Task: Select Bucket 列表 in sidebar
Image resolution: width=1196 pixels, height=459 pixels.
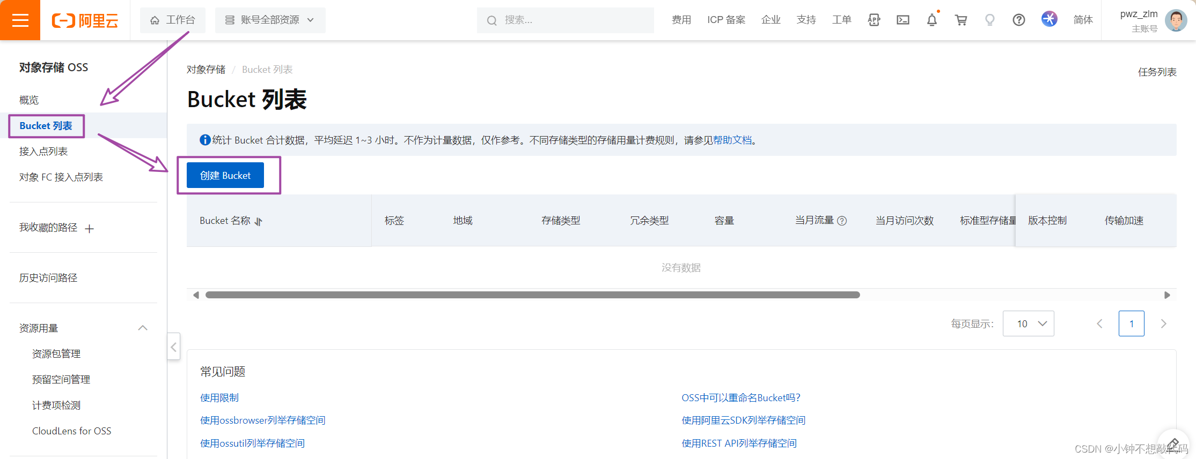Action: pos(46,126)
